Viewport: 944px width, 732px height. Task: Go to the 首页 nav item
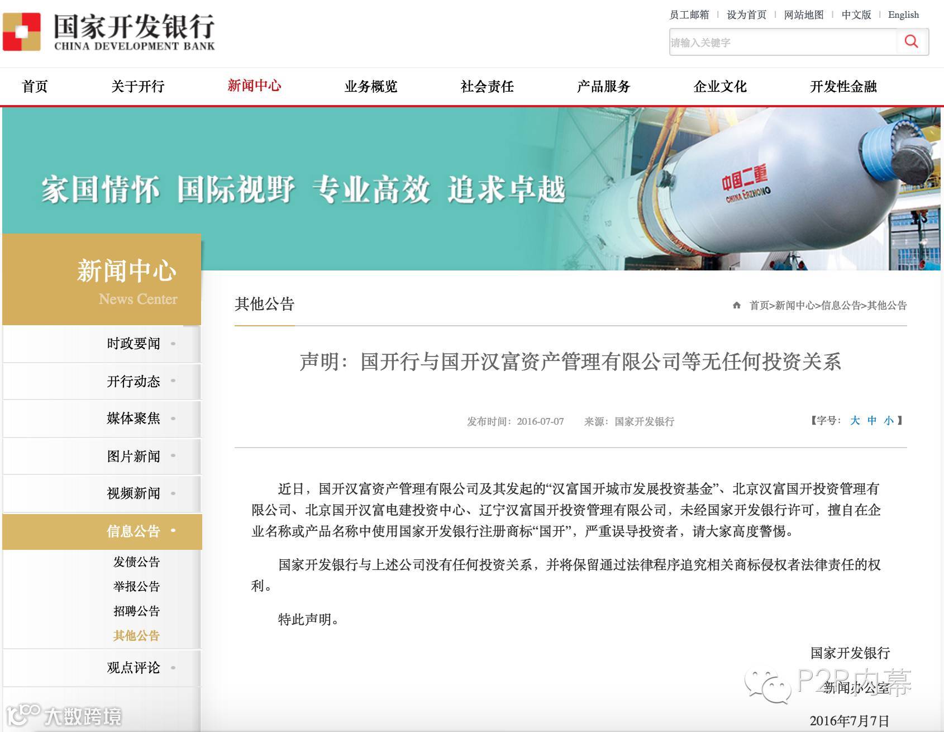point(35,87)
